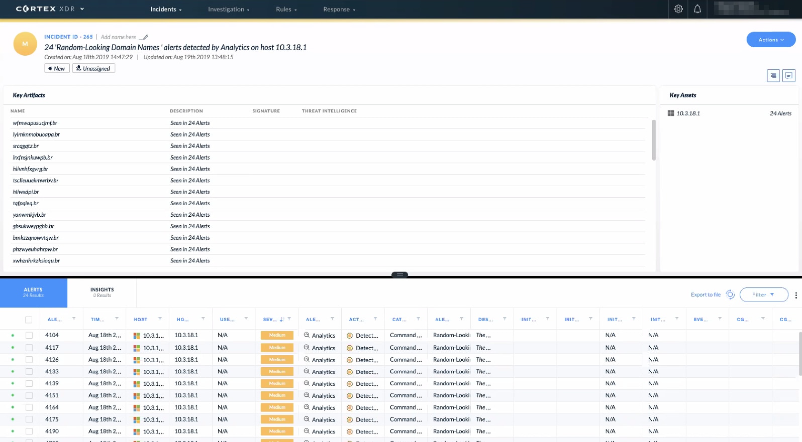802x442 pixels.
Task: Switch to the Insights tab
Action: tap(102, 292)
